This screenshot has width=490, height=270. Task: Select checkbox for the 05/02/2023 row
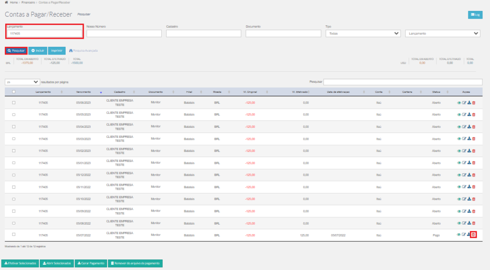(14, 151)
